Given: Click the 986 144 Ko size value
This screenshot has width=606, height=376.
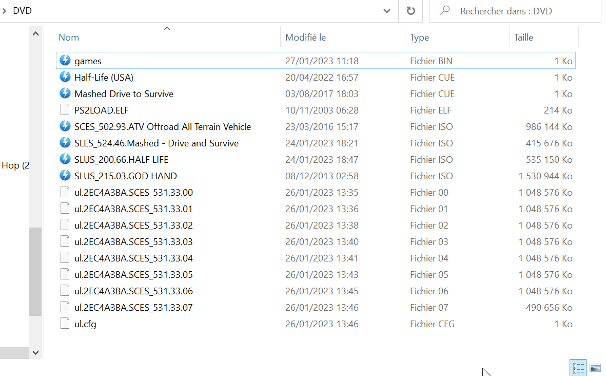Looking at the screenshot, I should [549, 127].
